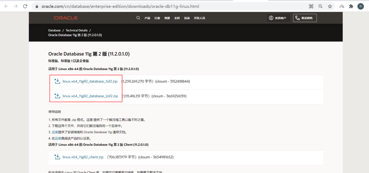Click the 706,187,979 字节 size text

(x=122, y=157)
